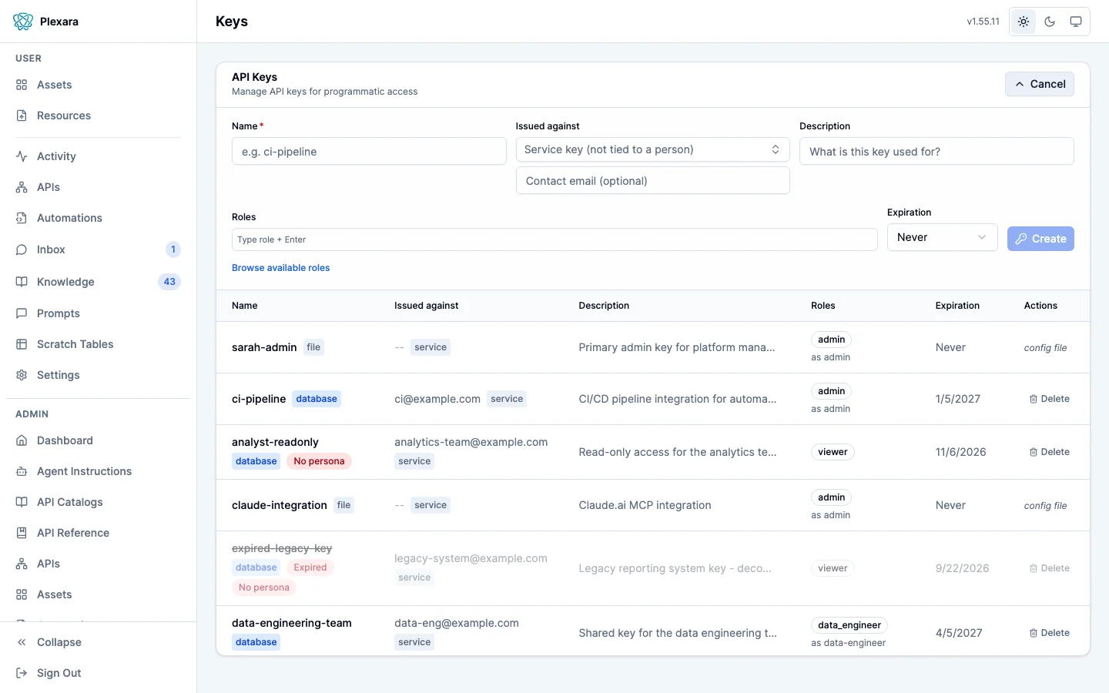The height and width of the screenshot is (693, 1109).
Task: Click the Admin Assets grid icon
Action: tap(22, 594)
